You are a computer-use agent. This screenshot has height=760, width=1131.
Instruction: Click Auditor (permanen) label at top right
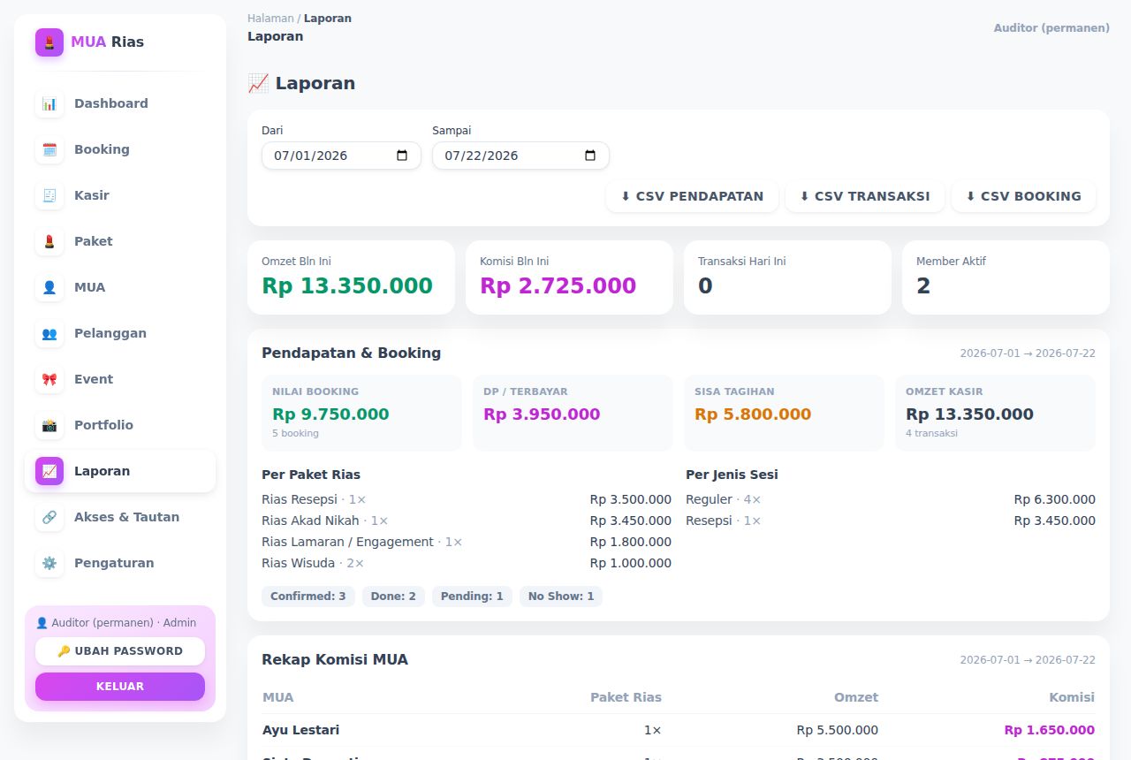[1051, 28]
